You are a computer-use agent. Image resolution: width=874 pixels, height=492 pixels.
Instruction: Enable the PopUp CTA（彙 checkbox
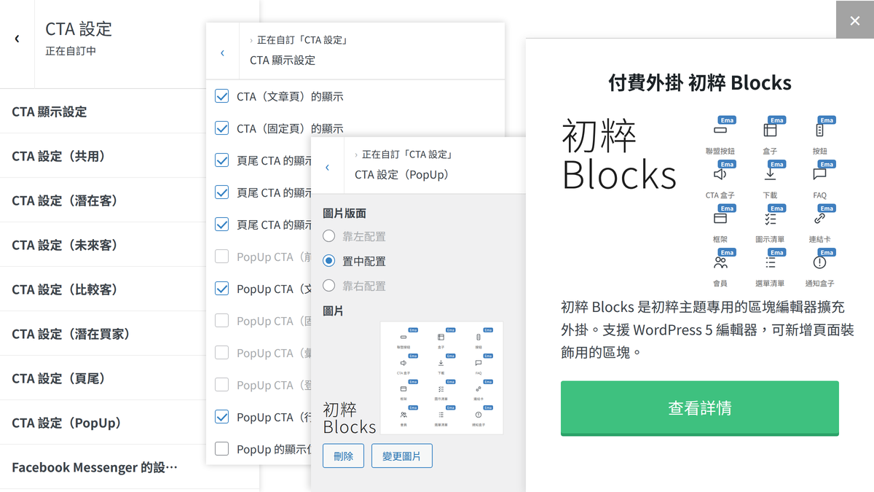click(x=222, y=353)
